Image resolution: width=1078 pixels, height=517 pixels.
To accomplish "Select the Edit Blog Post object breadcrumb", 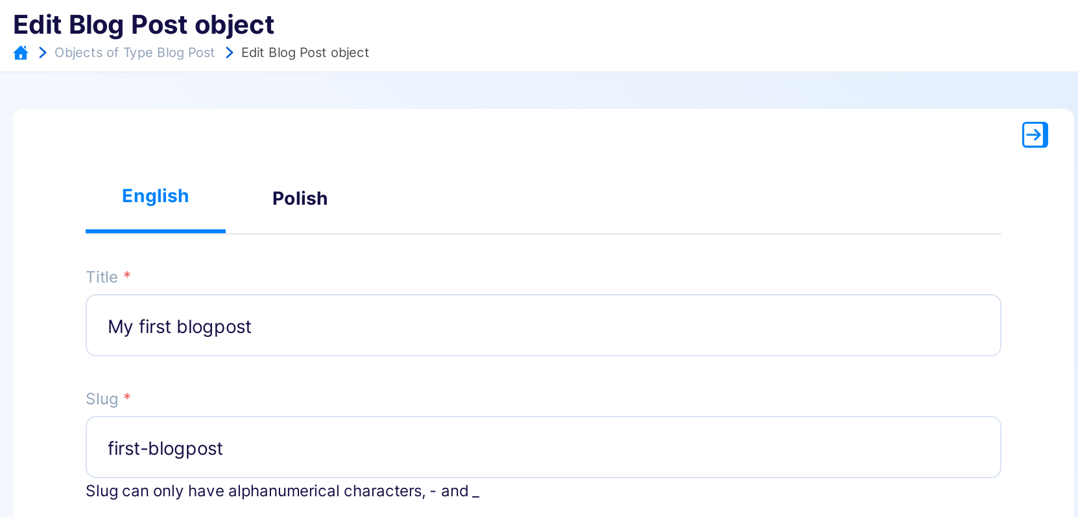I will coord(305,52).
